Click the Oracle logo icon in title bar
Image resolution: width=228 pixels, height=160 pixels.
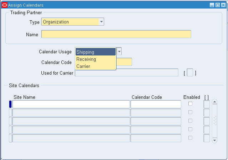5,5
